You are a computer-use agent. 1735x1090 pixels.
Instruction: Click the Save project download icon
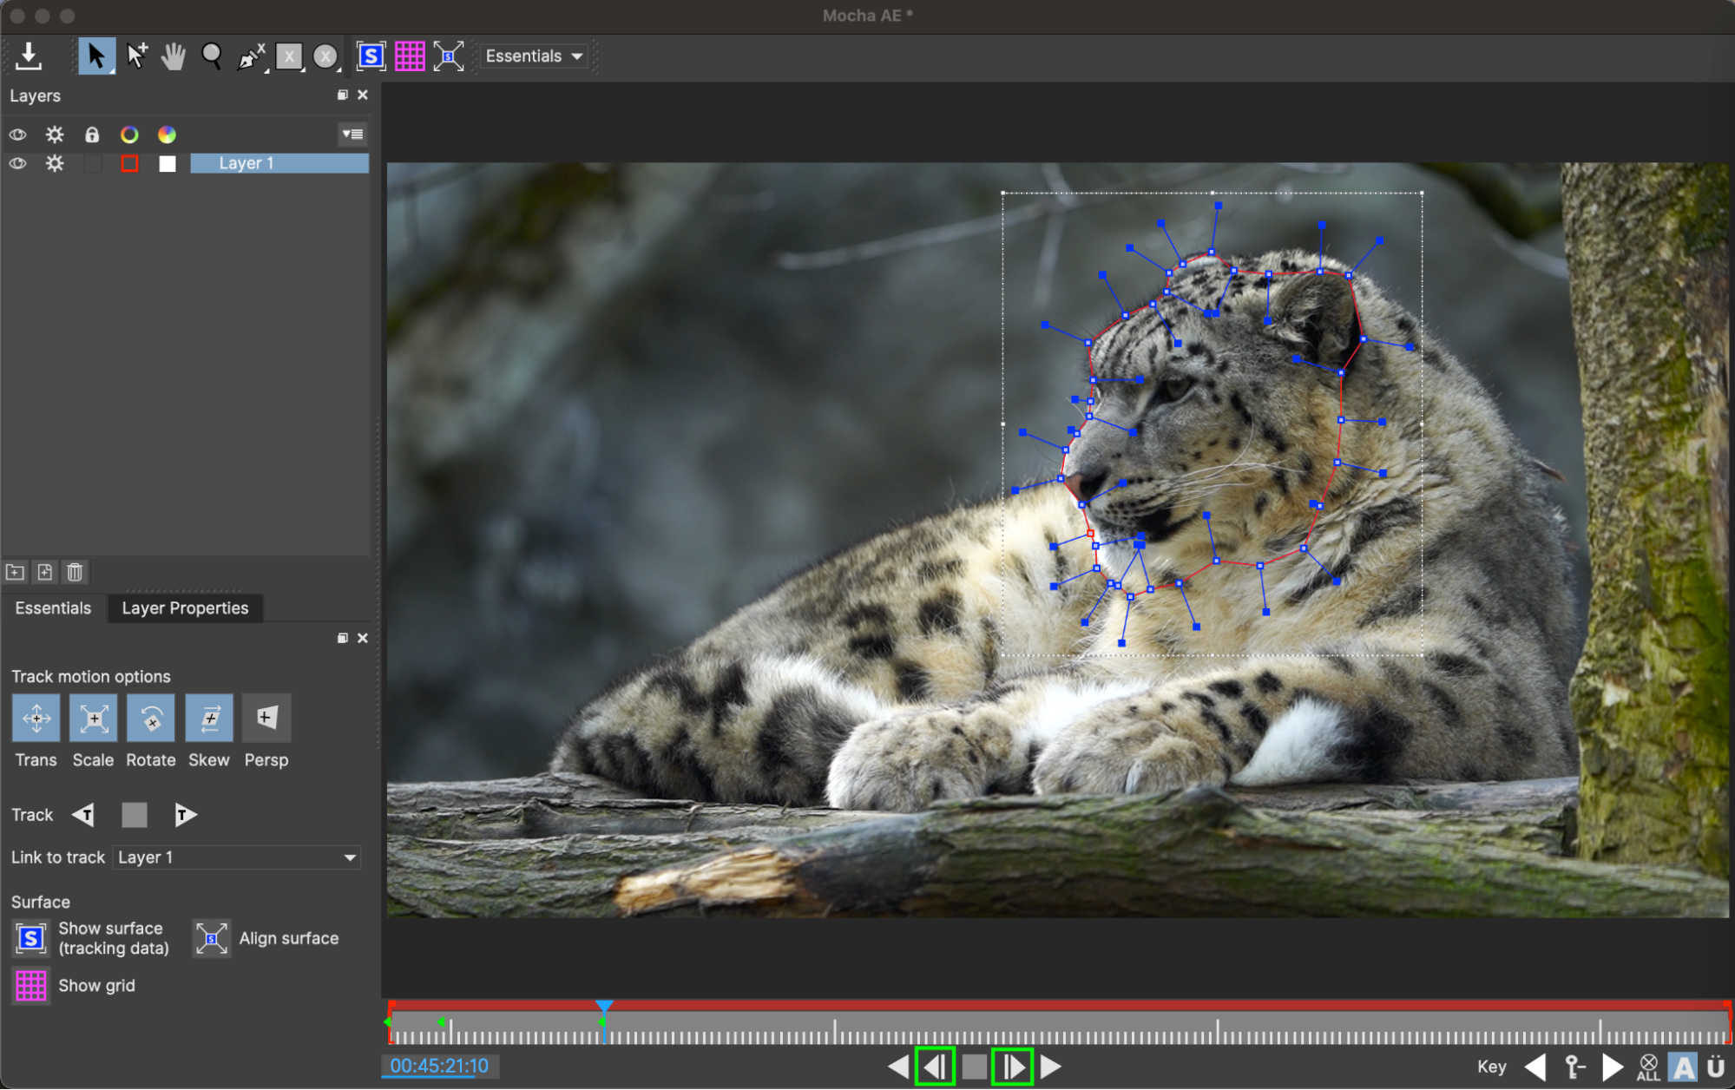click(29, 56)
